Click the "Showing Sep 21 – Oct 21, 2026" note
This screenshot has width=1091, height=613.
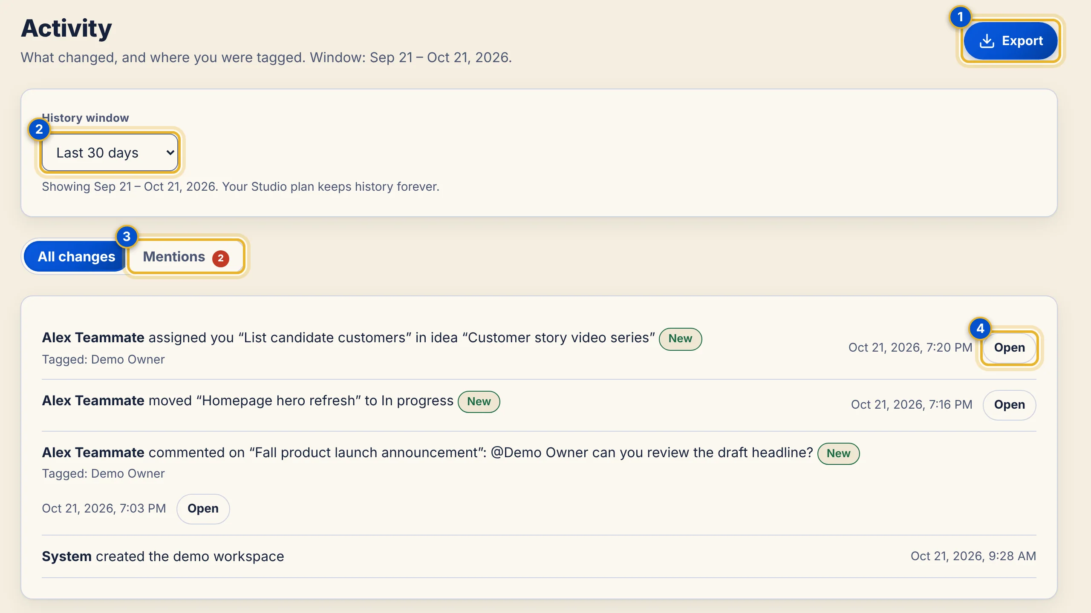click(x=240, y=186)
